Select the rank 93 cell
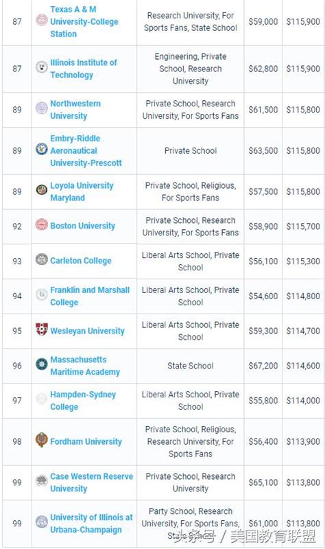This screenshot has width=325, height=549. [17, 261]
